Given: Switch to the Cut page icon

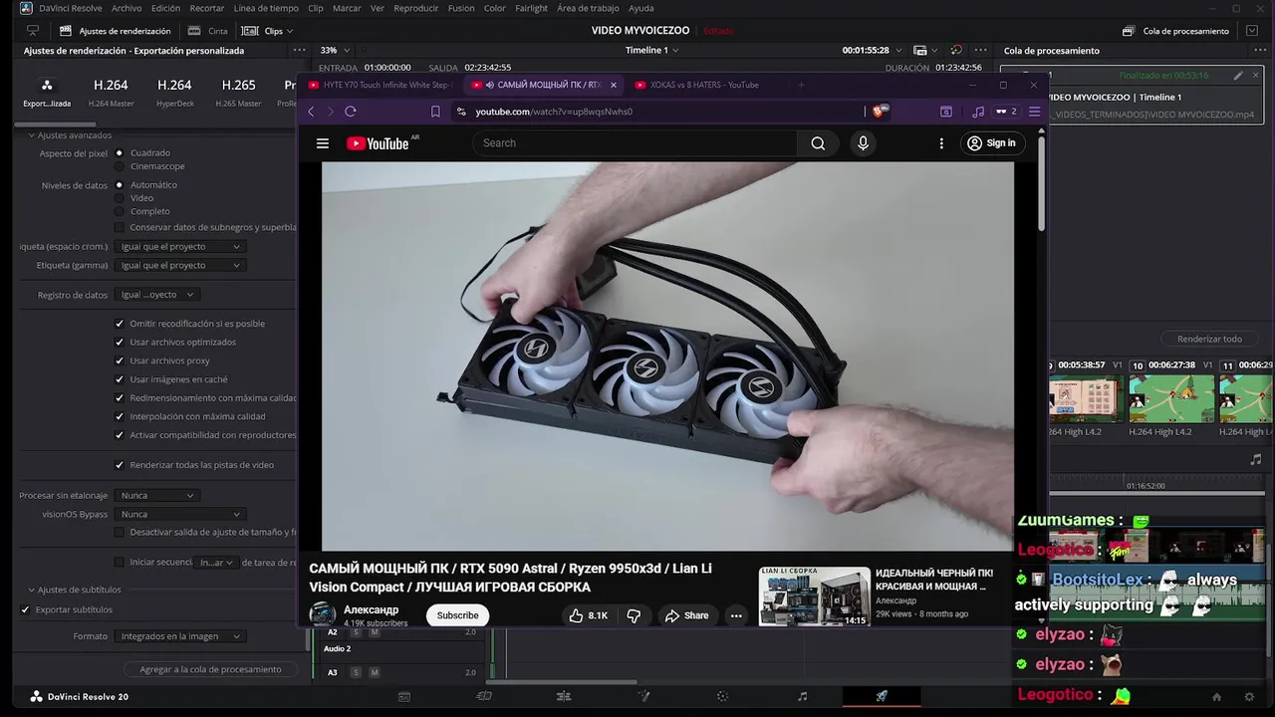Looking at the screenshot, I should pyautogui.click(x=484, y=697).
